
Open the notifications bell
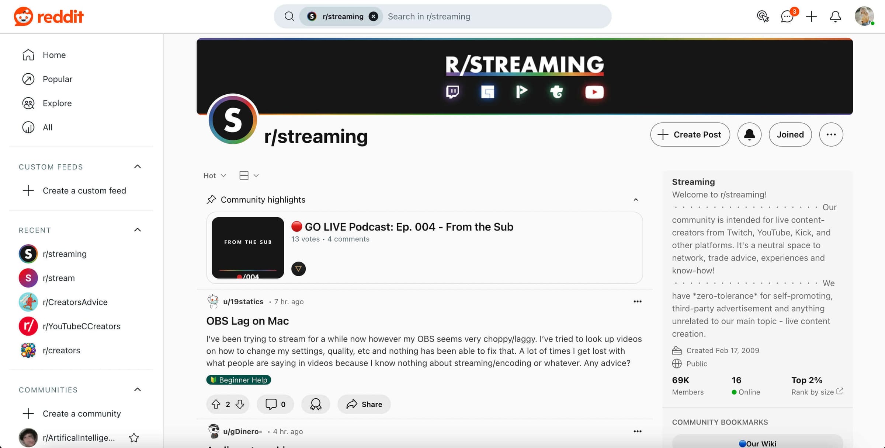pyautogui.click(x=835, y=17)
